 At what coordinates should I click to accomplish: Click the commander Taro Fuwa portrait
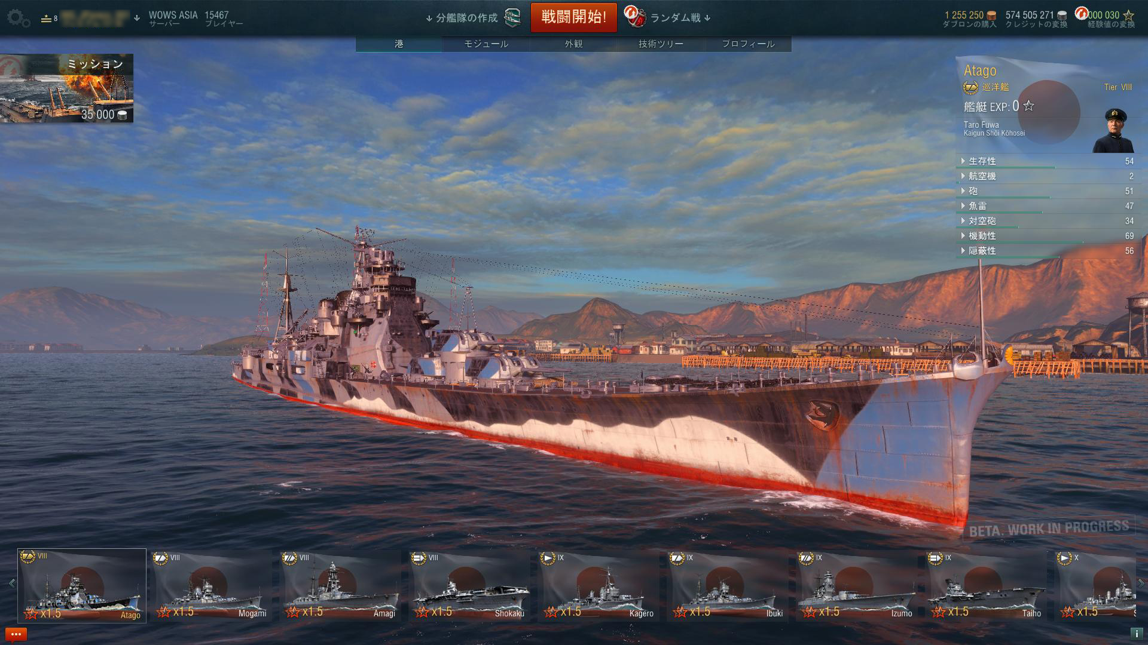click(1113, 130)
